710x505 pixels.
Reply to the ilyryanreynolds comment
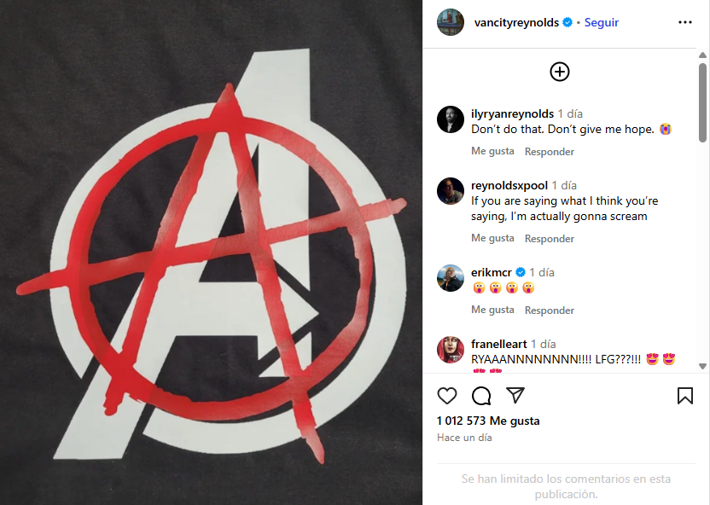550,152
